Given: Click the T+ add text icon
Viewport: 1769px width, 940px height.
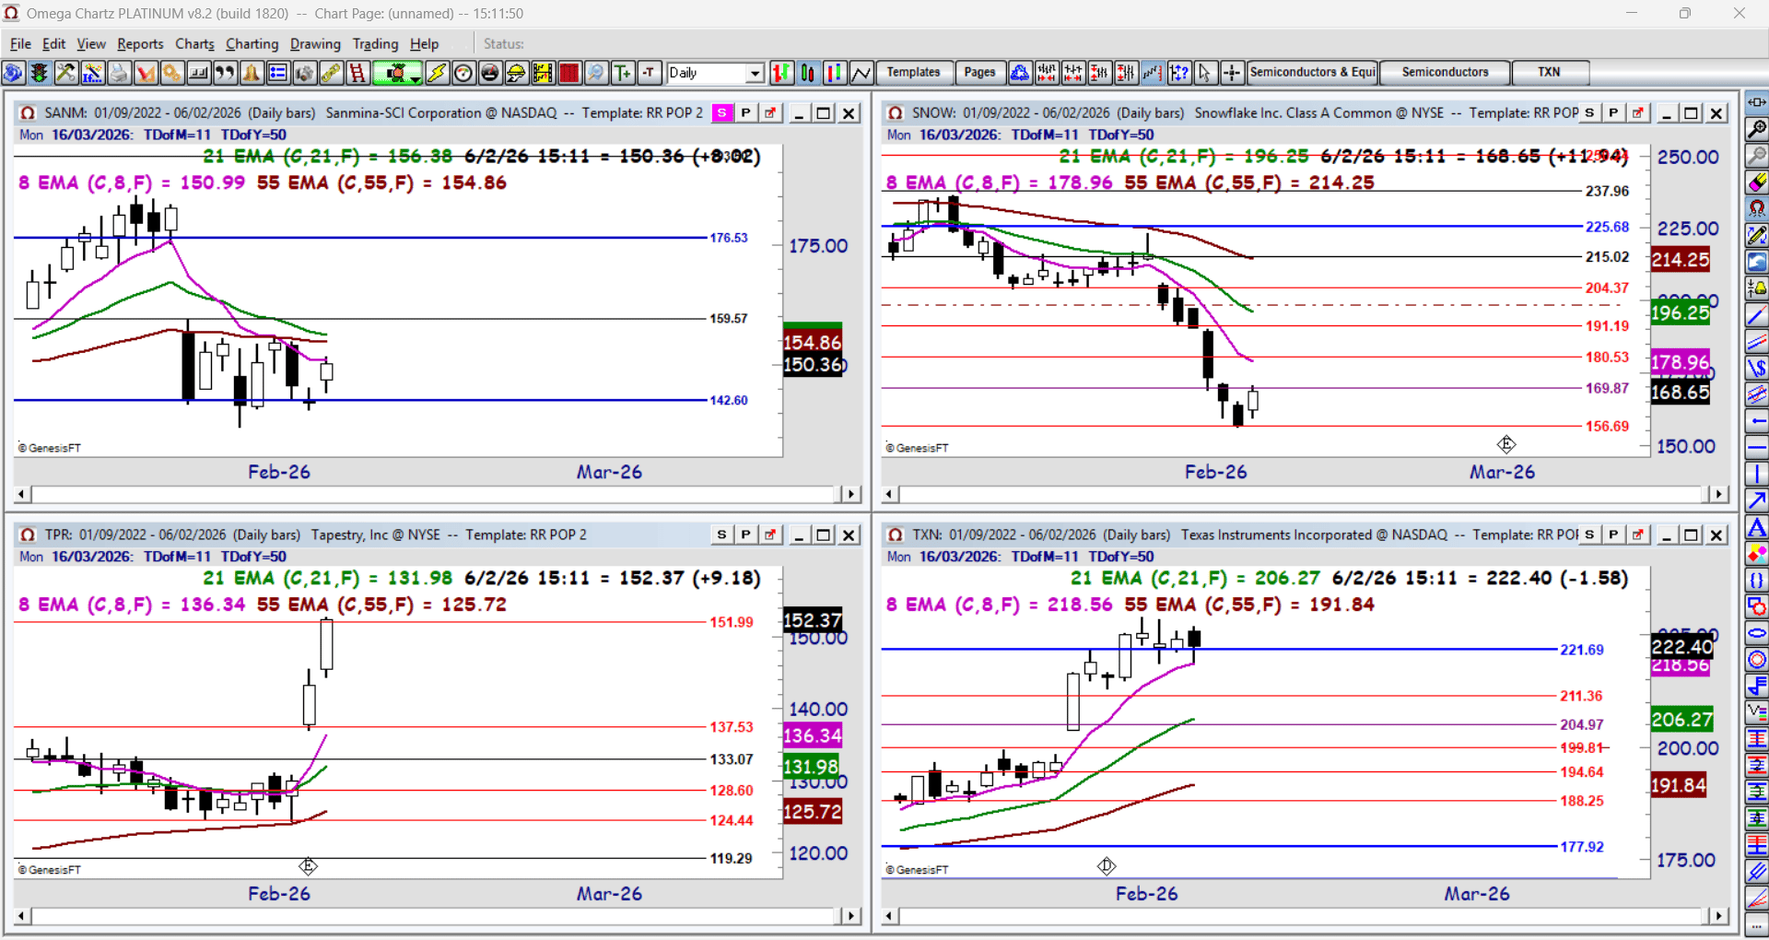Looking at the screenshot, I should 624,73.
